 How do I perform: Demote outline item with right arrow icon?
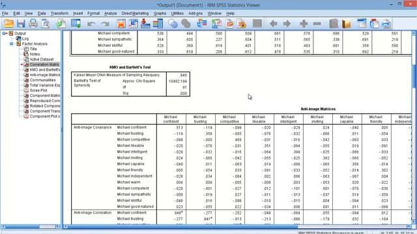287,23
